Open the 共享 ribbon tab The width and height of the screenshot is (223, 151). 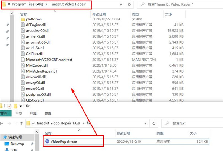pos(33,113)
